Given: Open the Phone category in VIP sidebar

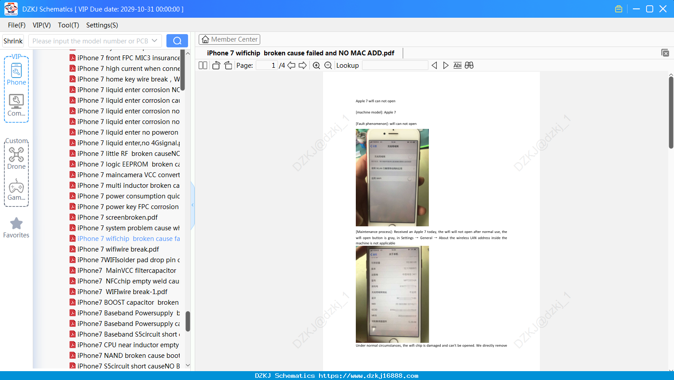Looking at the screenshot, I should pyautogui.click(x=16, y=74).
